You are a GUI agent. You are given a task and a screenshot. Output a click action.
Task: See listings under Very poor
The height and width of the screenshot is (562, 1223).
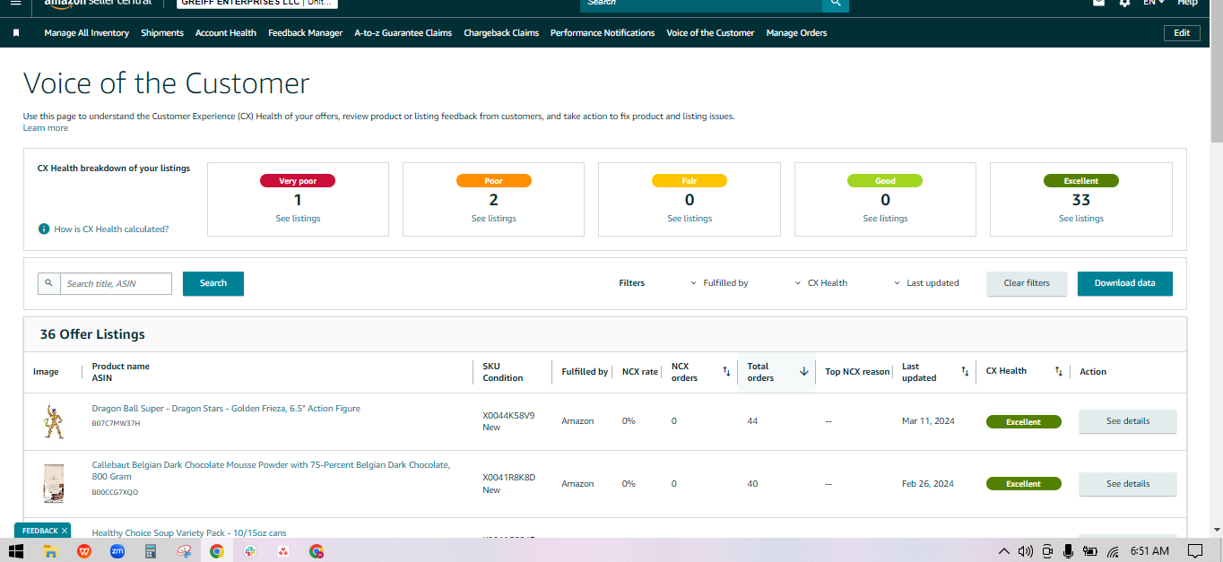298,219
